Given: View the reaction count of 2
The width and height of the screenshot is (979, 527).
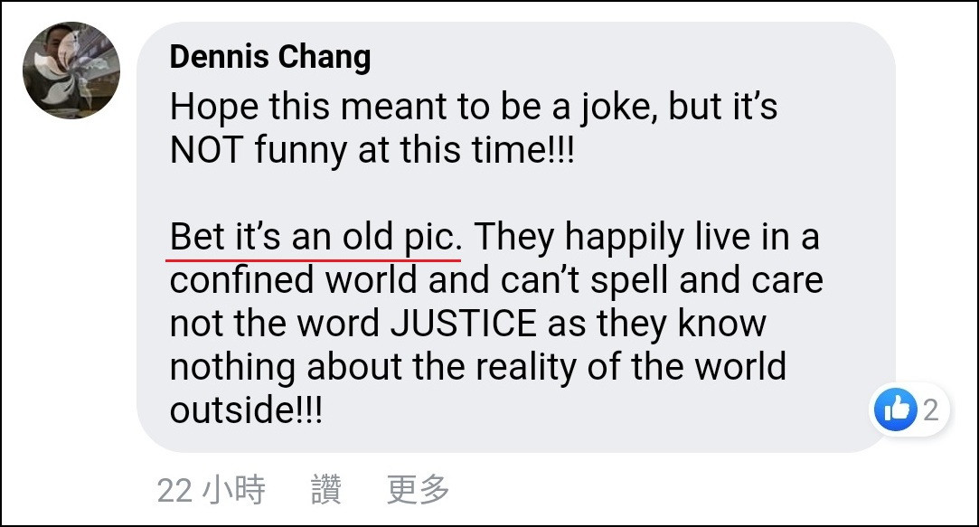Looking at the screenshot, I should click(x=930, y=410).
